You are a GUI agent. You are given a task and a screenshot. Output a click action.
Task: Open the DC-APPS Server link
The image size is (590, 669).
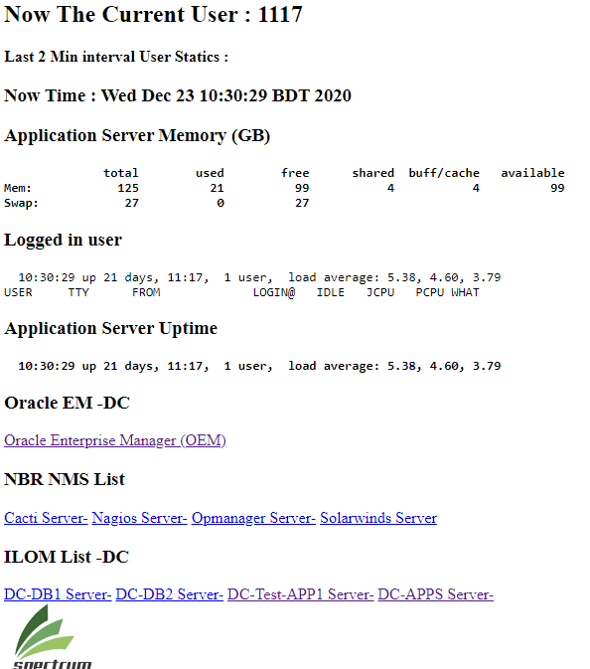click(x=436, y=593)
